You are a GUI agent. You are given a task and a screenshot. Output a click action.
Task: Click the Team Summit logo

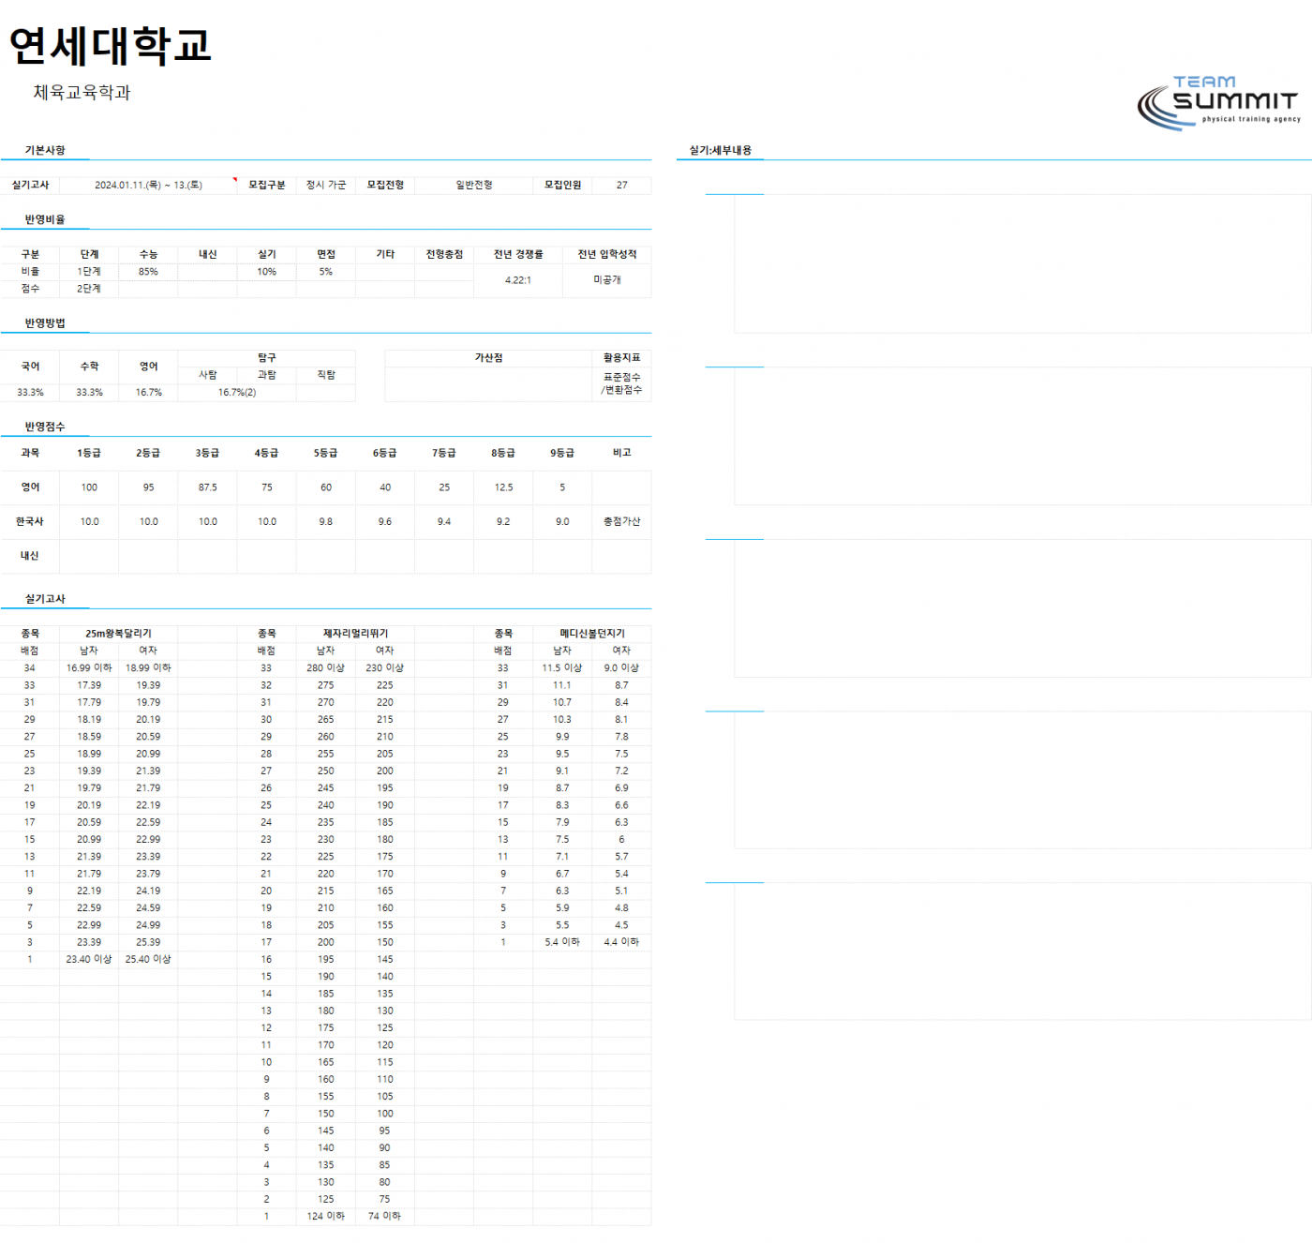click(1218, 102)
